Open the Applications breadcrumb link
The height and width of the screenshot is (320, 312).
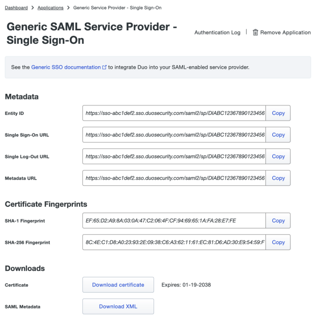(x=50, y=7)
